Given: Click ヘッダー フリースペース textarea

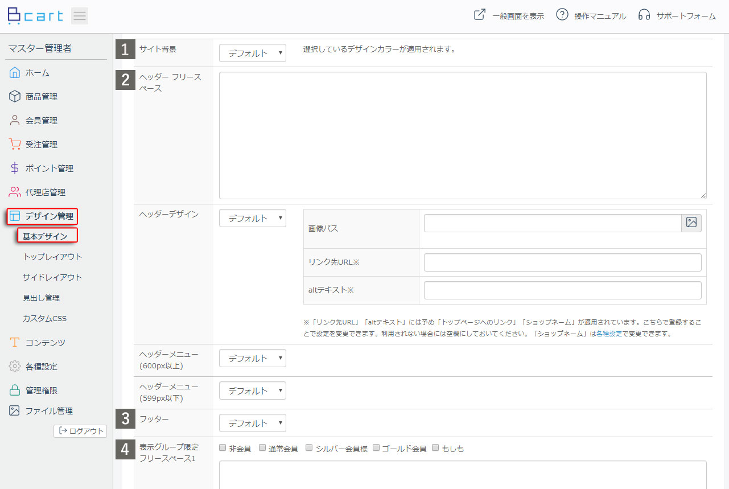Looking at the screenshot, I should (463, 135).
